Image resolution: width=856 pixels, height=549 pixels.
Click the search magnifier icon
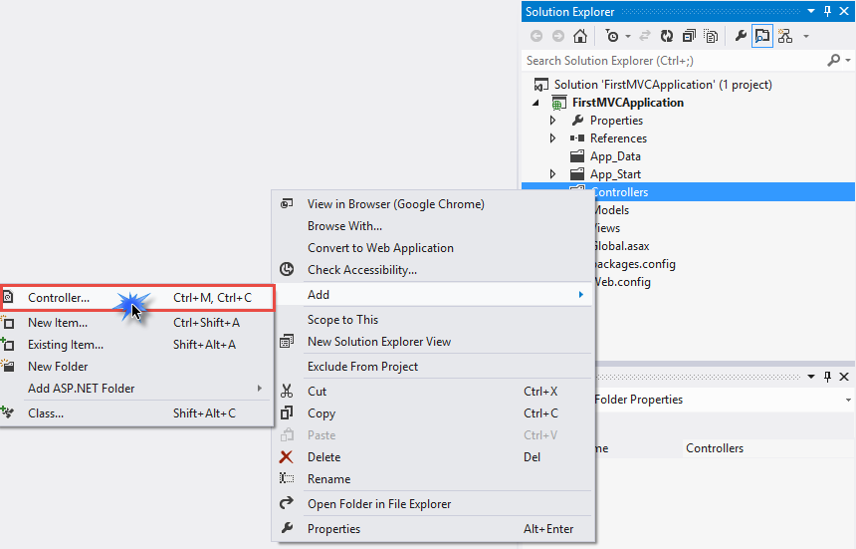coord(834,60)
